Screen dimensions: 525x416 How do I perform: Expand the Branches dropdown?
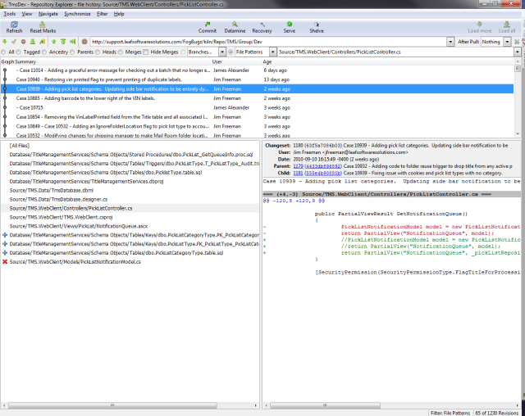coord(222,52)
